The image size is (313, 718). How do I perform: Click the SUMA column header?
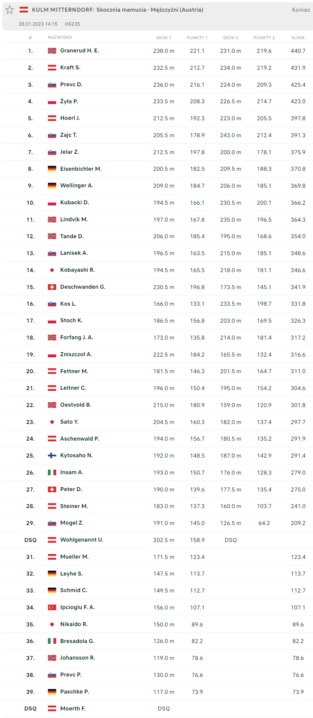click(298, 38)
